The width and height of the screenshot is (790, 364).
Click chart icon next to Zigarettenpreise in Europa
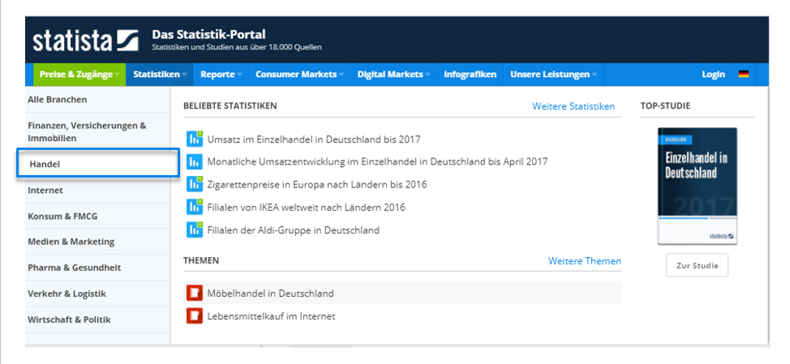(x=195, y=184)
